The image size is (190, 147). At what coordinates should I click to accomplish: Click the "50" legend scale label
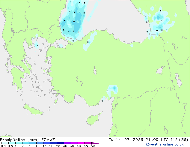point(93,146)
